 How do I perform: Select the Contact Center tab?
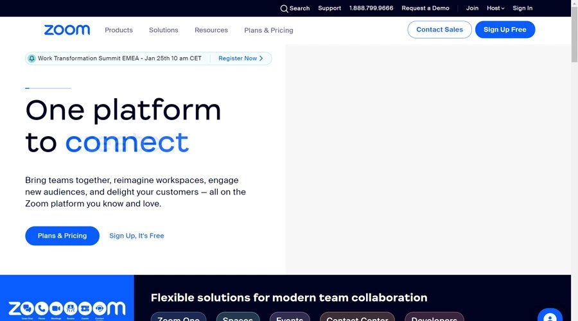pos(357,317)
